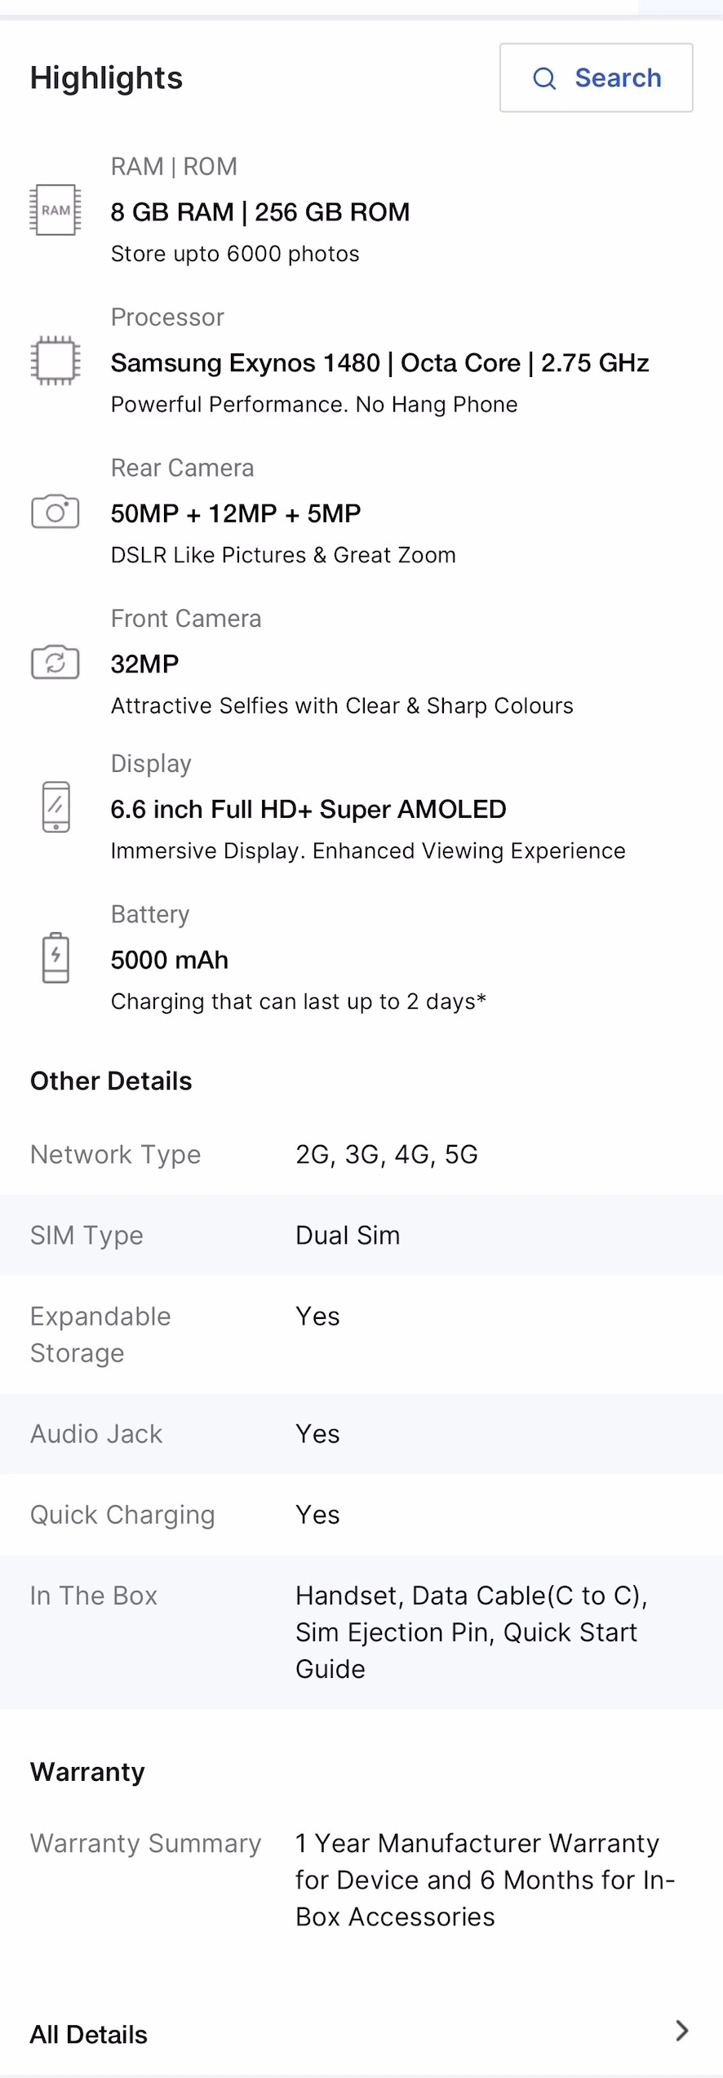Click the phone display icon
Image resolution: width=723 pixels, height=2078 pixels.
coord(55,807)
